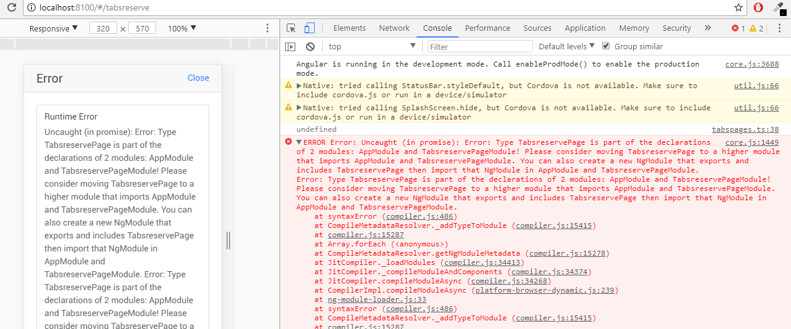Switch to the Memory tab
Screen dimensions: 791x329
point(634,28)
